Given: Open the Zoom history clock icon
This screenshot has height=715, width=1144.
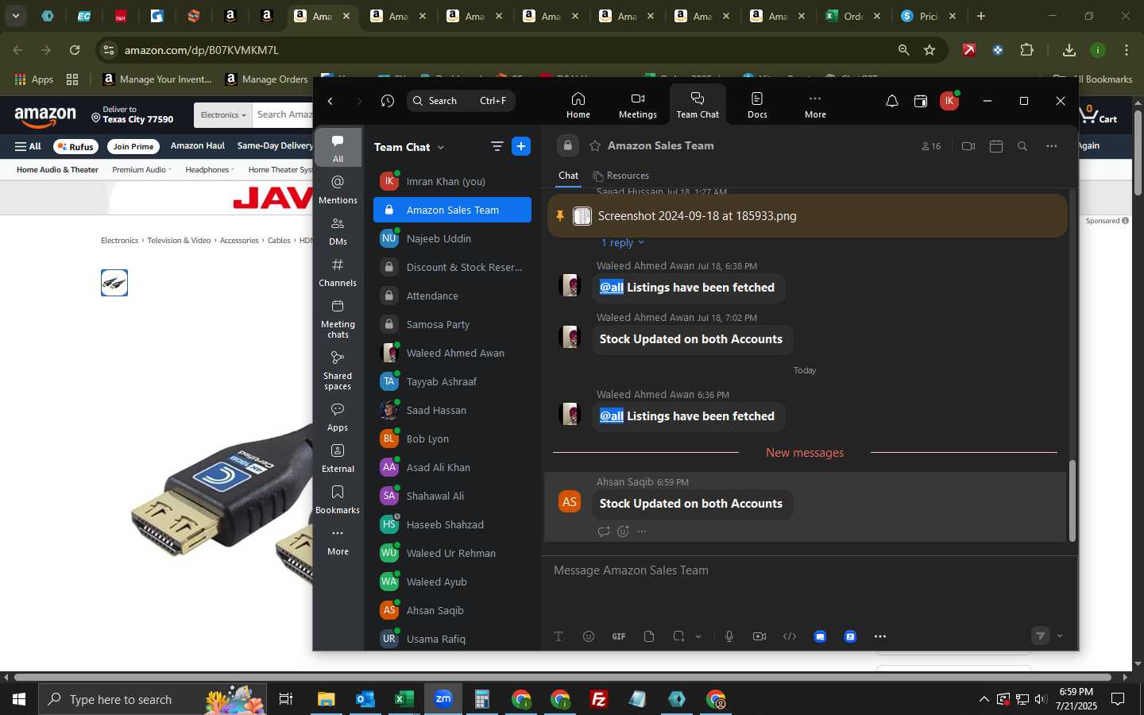Looking at the screenshot, I should click(x=388, y=101).
